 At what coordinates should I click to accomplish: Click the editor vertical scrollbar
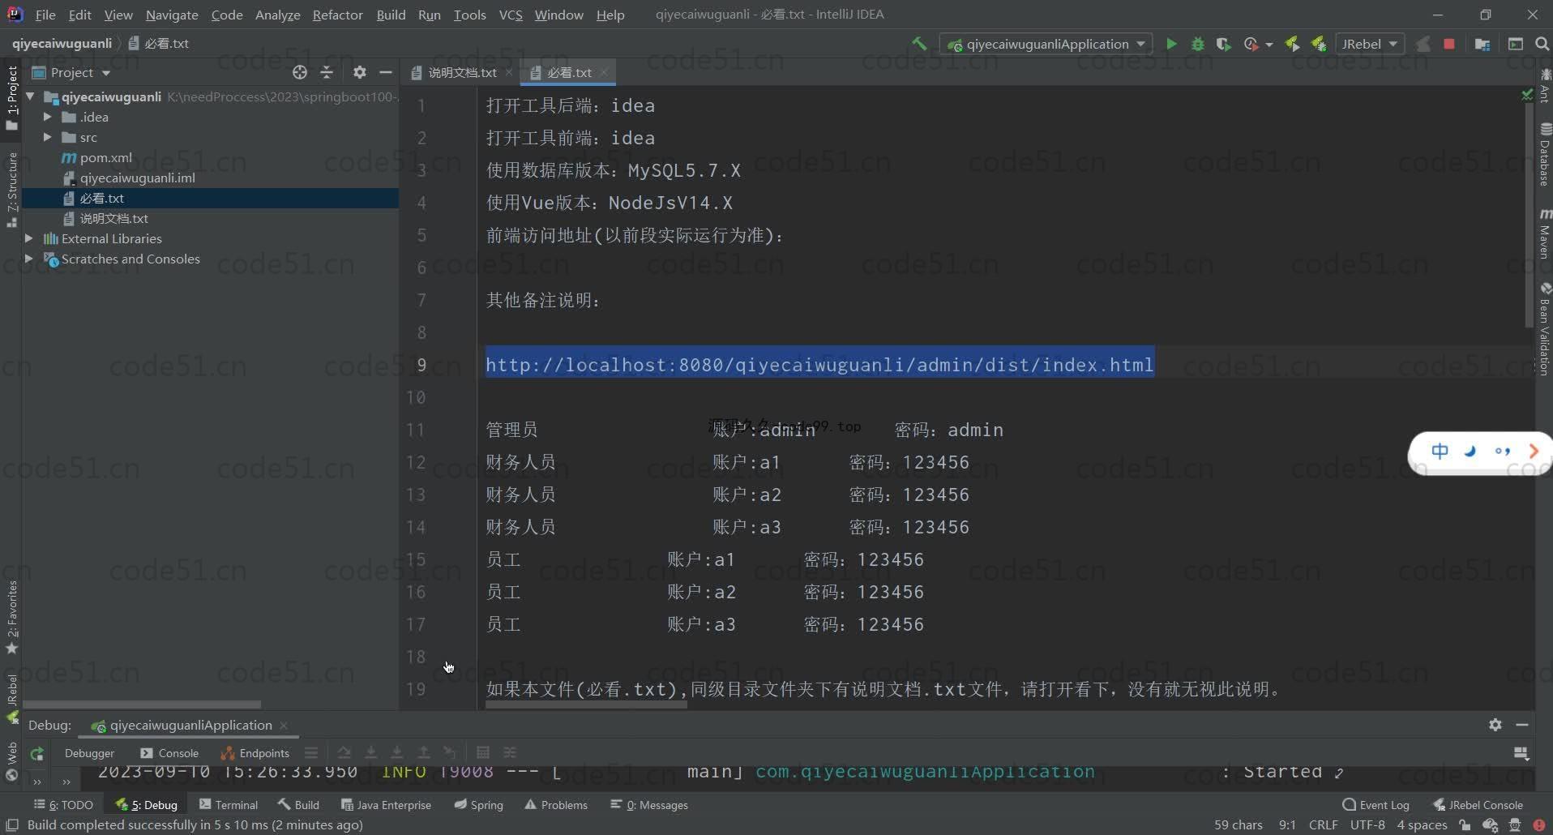coord(1529,216)
